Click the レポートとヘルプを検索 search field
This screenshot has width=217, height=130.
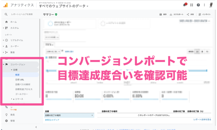(22, 14)
